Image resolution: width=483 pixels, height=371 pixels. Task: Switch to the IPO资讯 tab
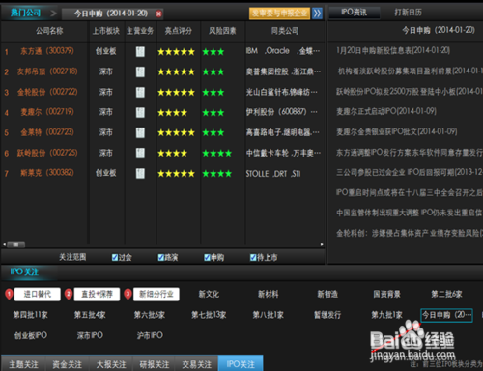click(x=354, y=13)
